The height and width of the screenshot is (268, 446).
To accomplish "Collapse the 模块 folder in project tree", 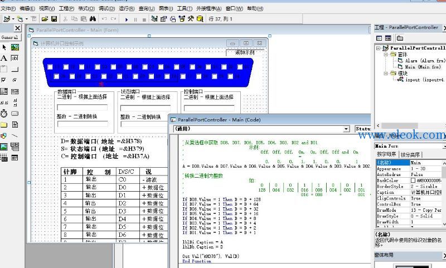I will [x=386, y=74].
